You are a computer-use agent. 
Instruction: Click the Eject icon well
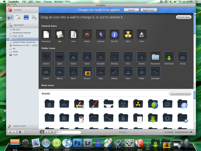point(142,35)
